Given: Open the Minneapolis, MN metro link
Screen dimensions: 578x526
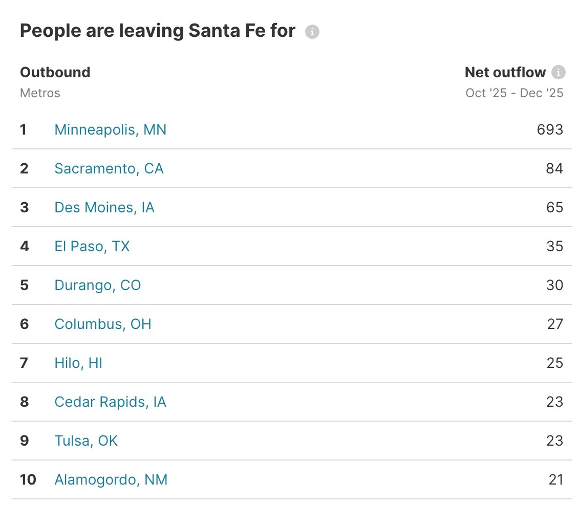Looking at the screenshot, I should (x=110, y=129).
